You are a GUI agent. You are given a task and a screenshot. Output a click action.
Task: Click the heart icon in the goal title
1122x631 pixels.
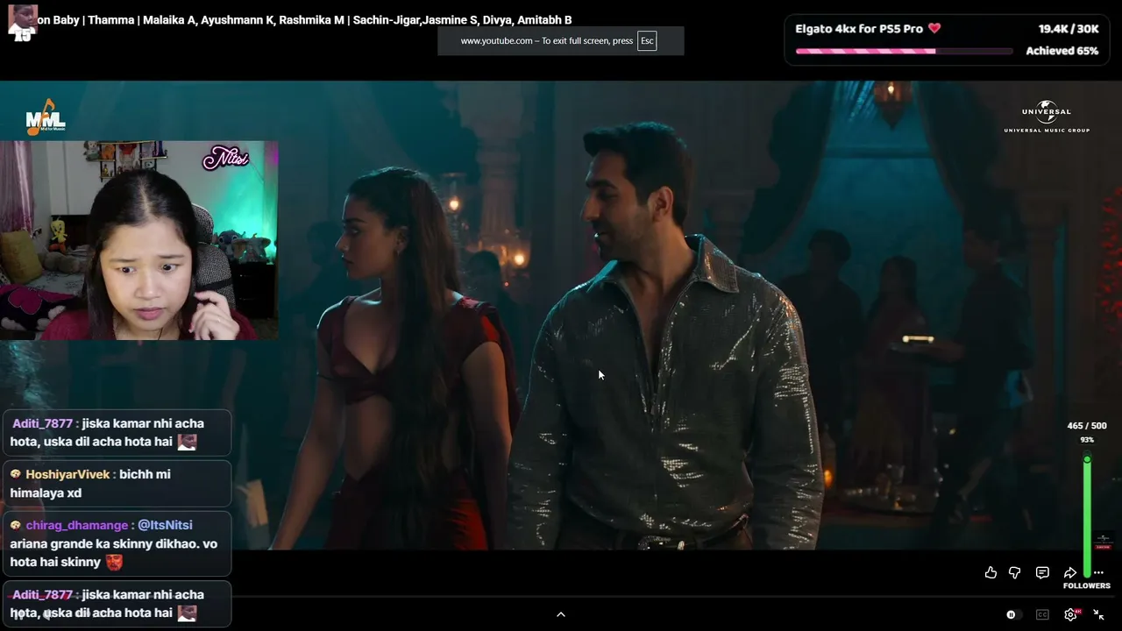pyautogui.click(x=934, y=29)
